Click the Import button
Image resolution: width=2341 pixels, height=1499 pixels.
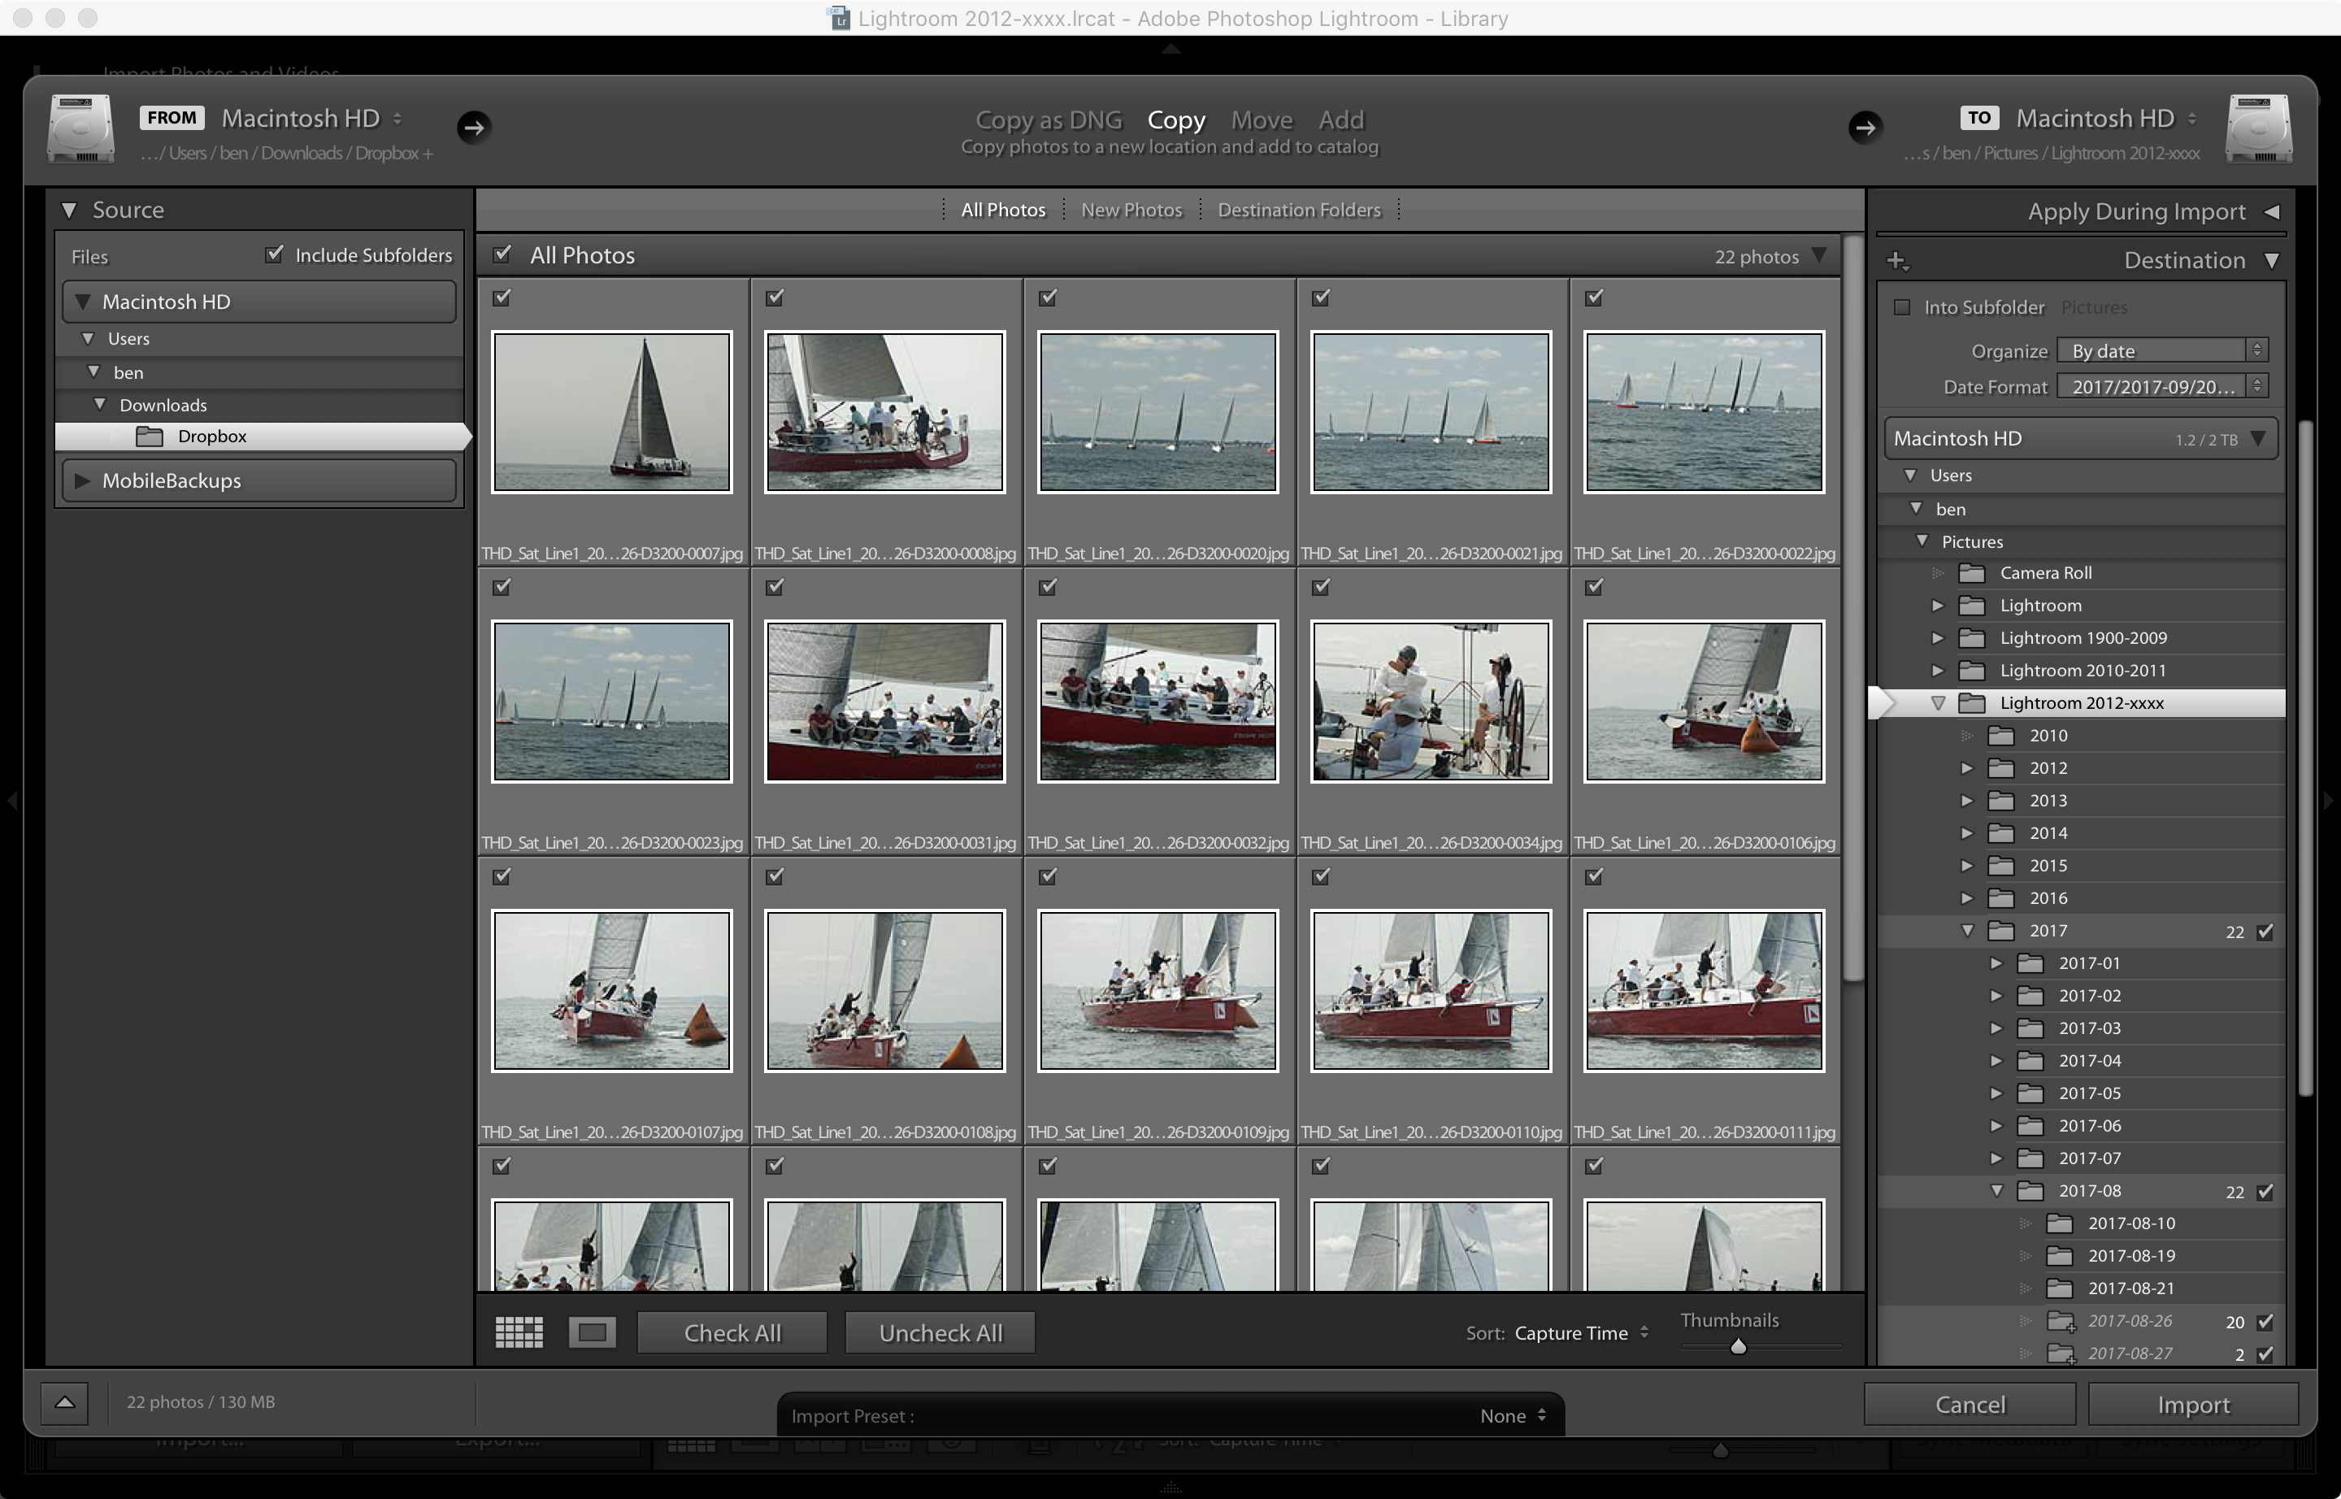[x=2192, y=1405]
